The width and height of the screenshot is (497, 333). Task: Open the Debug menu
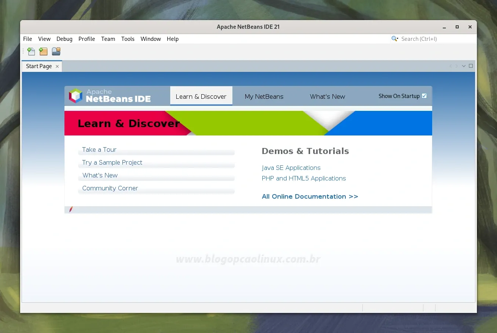point(64,39)
